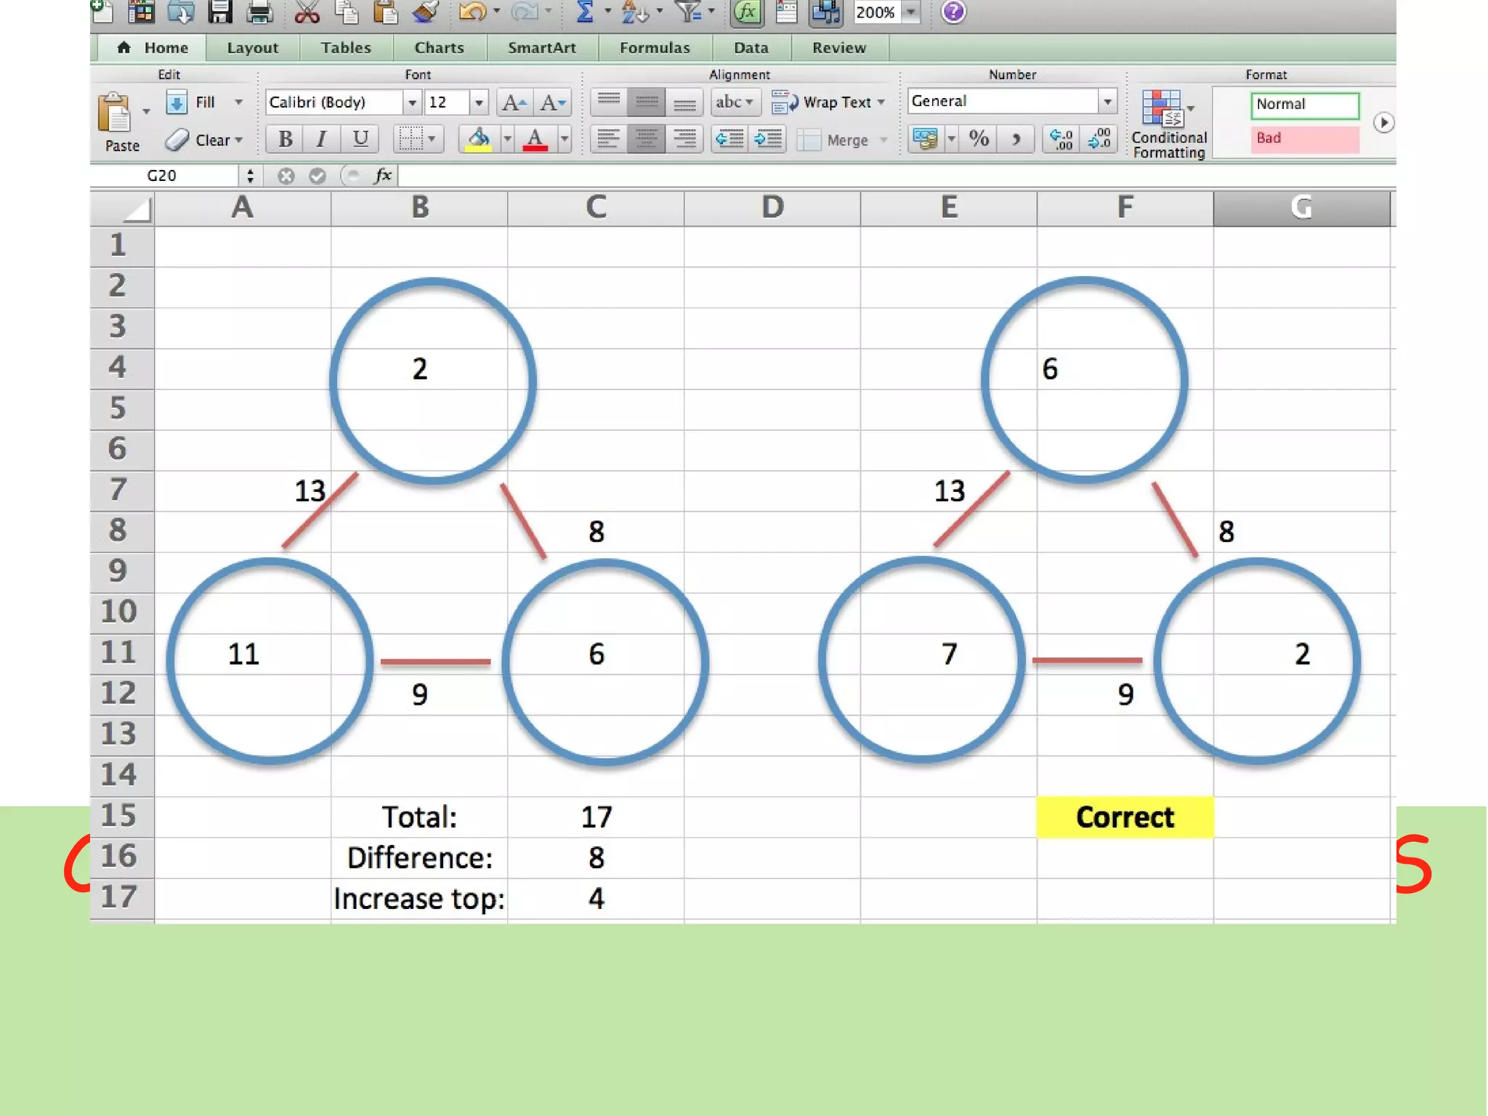Viewport: 1488px width, 1116px height.
Task: Click the Increase font size icon
Action: coord(514,102)
